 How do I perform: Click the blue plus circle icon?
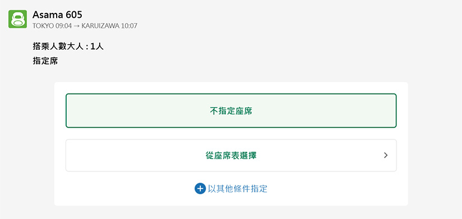click(x=200, y=189)
